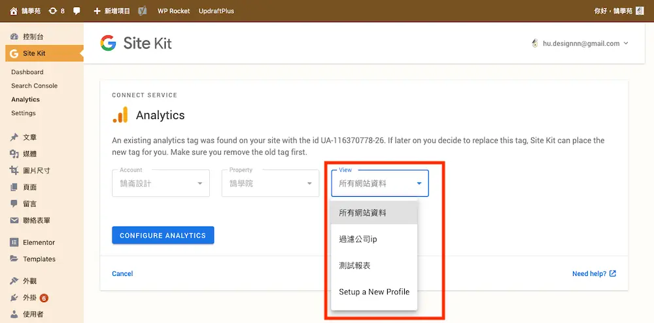
Task: Click the 控制台 dashboard gauge icon
Action: (x=14, y=37)
